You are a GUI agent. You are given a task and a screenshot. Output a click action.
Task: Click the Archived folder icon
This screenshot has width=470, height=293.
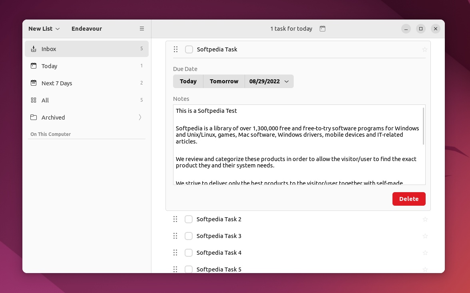coord(34,117)
